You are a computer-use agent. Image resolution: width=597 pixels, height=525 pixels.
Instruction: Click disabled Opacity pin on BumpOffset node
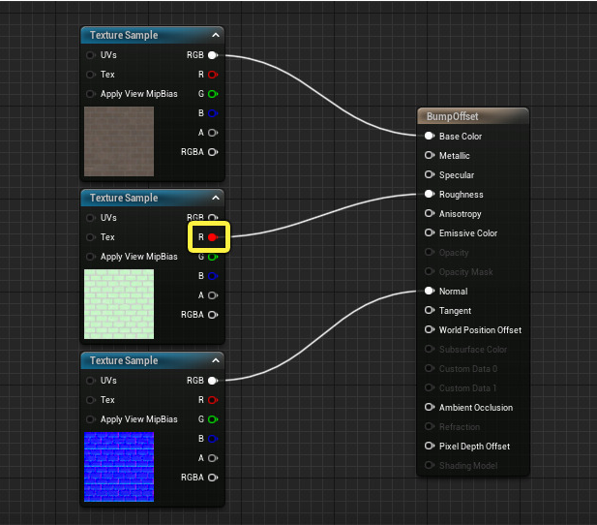click(430, 253)
